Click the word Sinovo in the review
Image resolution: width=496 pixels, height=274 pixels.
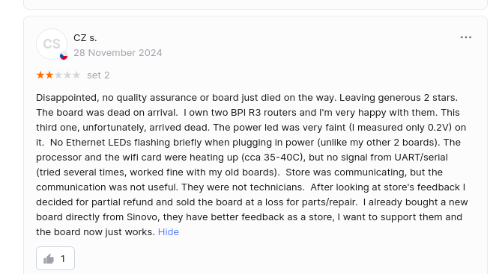coord(142,217)
